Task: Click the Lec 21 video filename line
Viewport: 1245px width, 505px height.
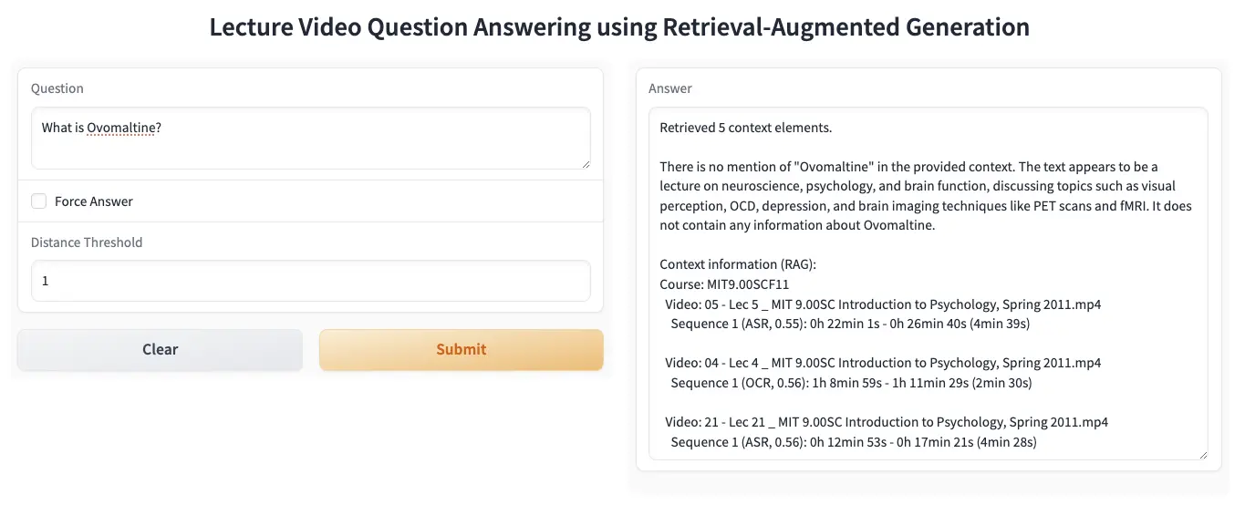Action: tap(886, 422)
